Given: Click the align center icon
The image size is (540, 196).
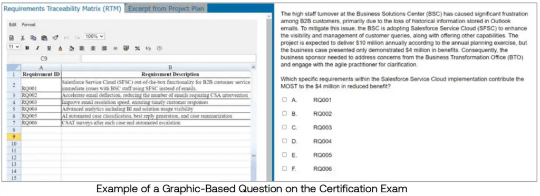Looking at the screenshot, I should (x=93, y=48).
